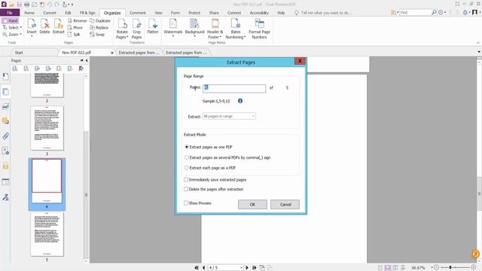Open Bookmarks panel in left sidebar
Image resolution: width=482 pixels, height=271 pixels.
[5, 77]
